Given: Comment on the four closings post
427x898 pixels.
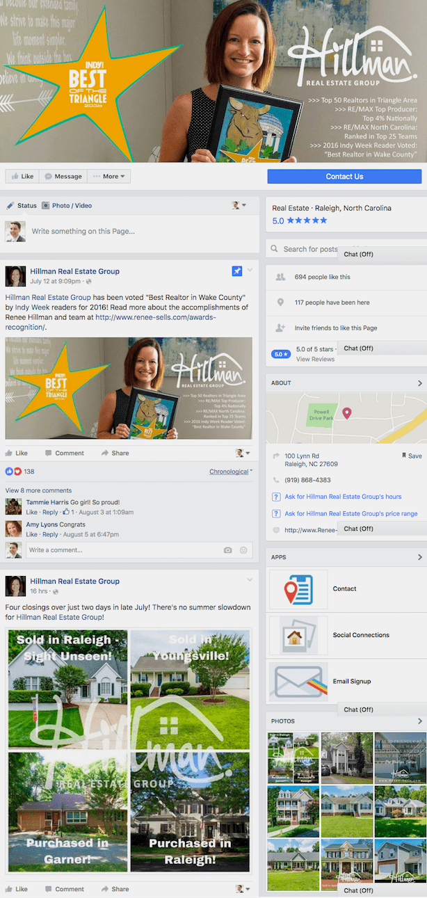Looking at the screenshot, I should pyautogui.click(x=64, y=889).
